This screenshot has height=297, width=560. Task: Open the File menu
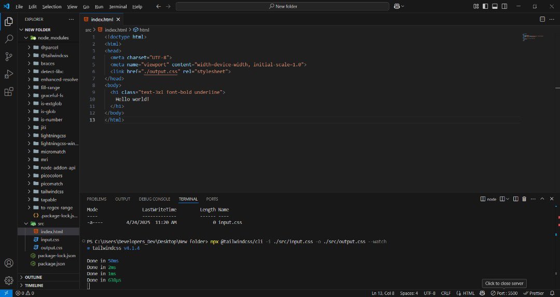point(19,6)
